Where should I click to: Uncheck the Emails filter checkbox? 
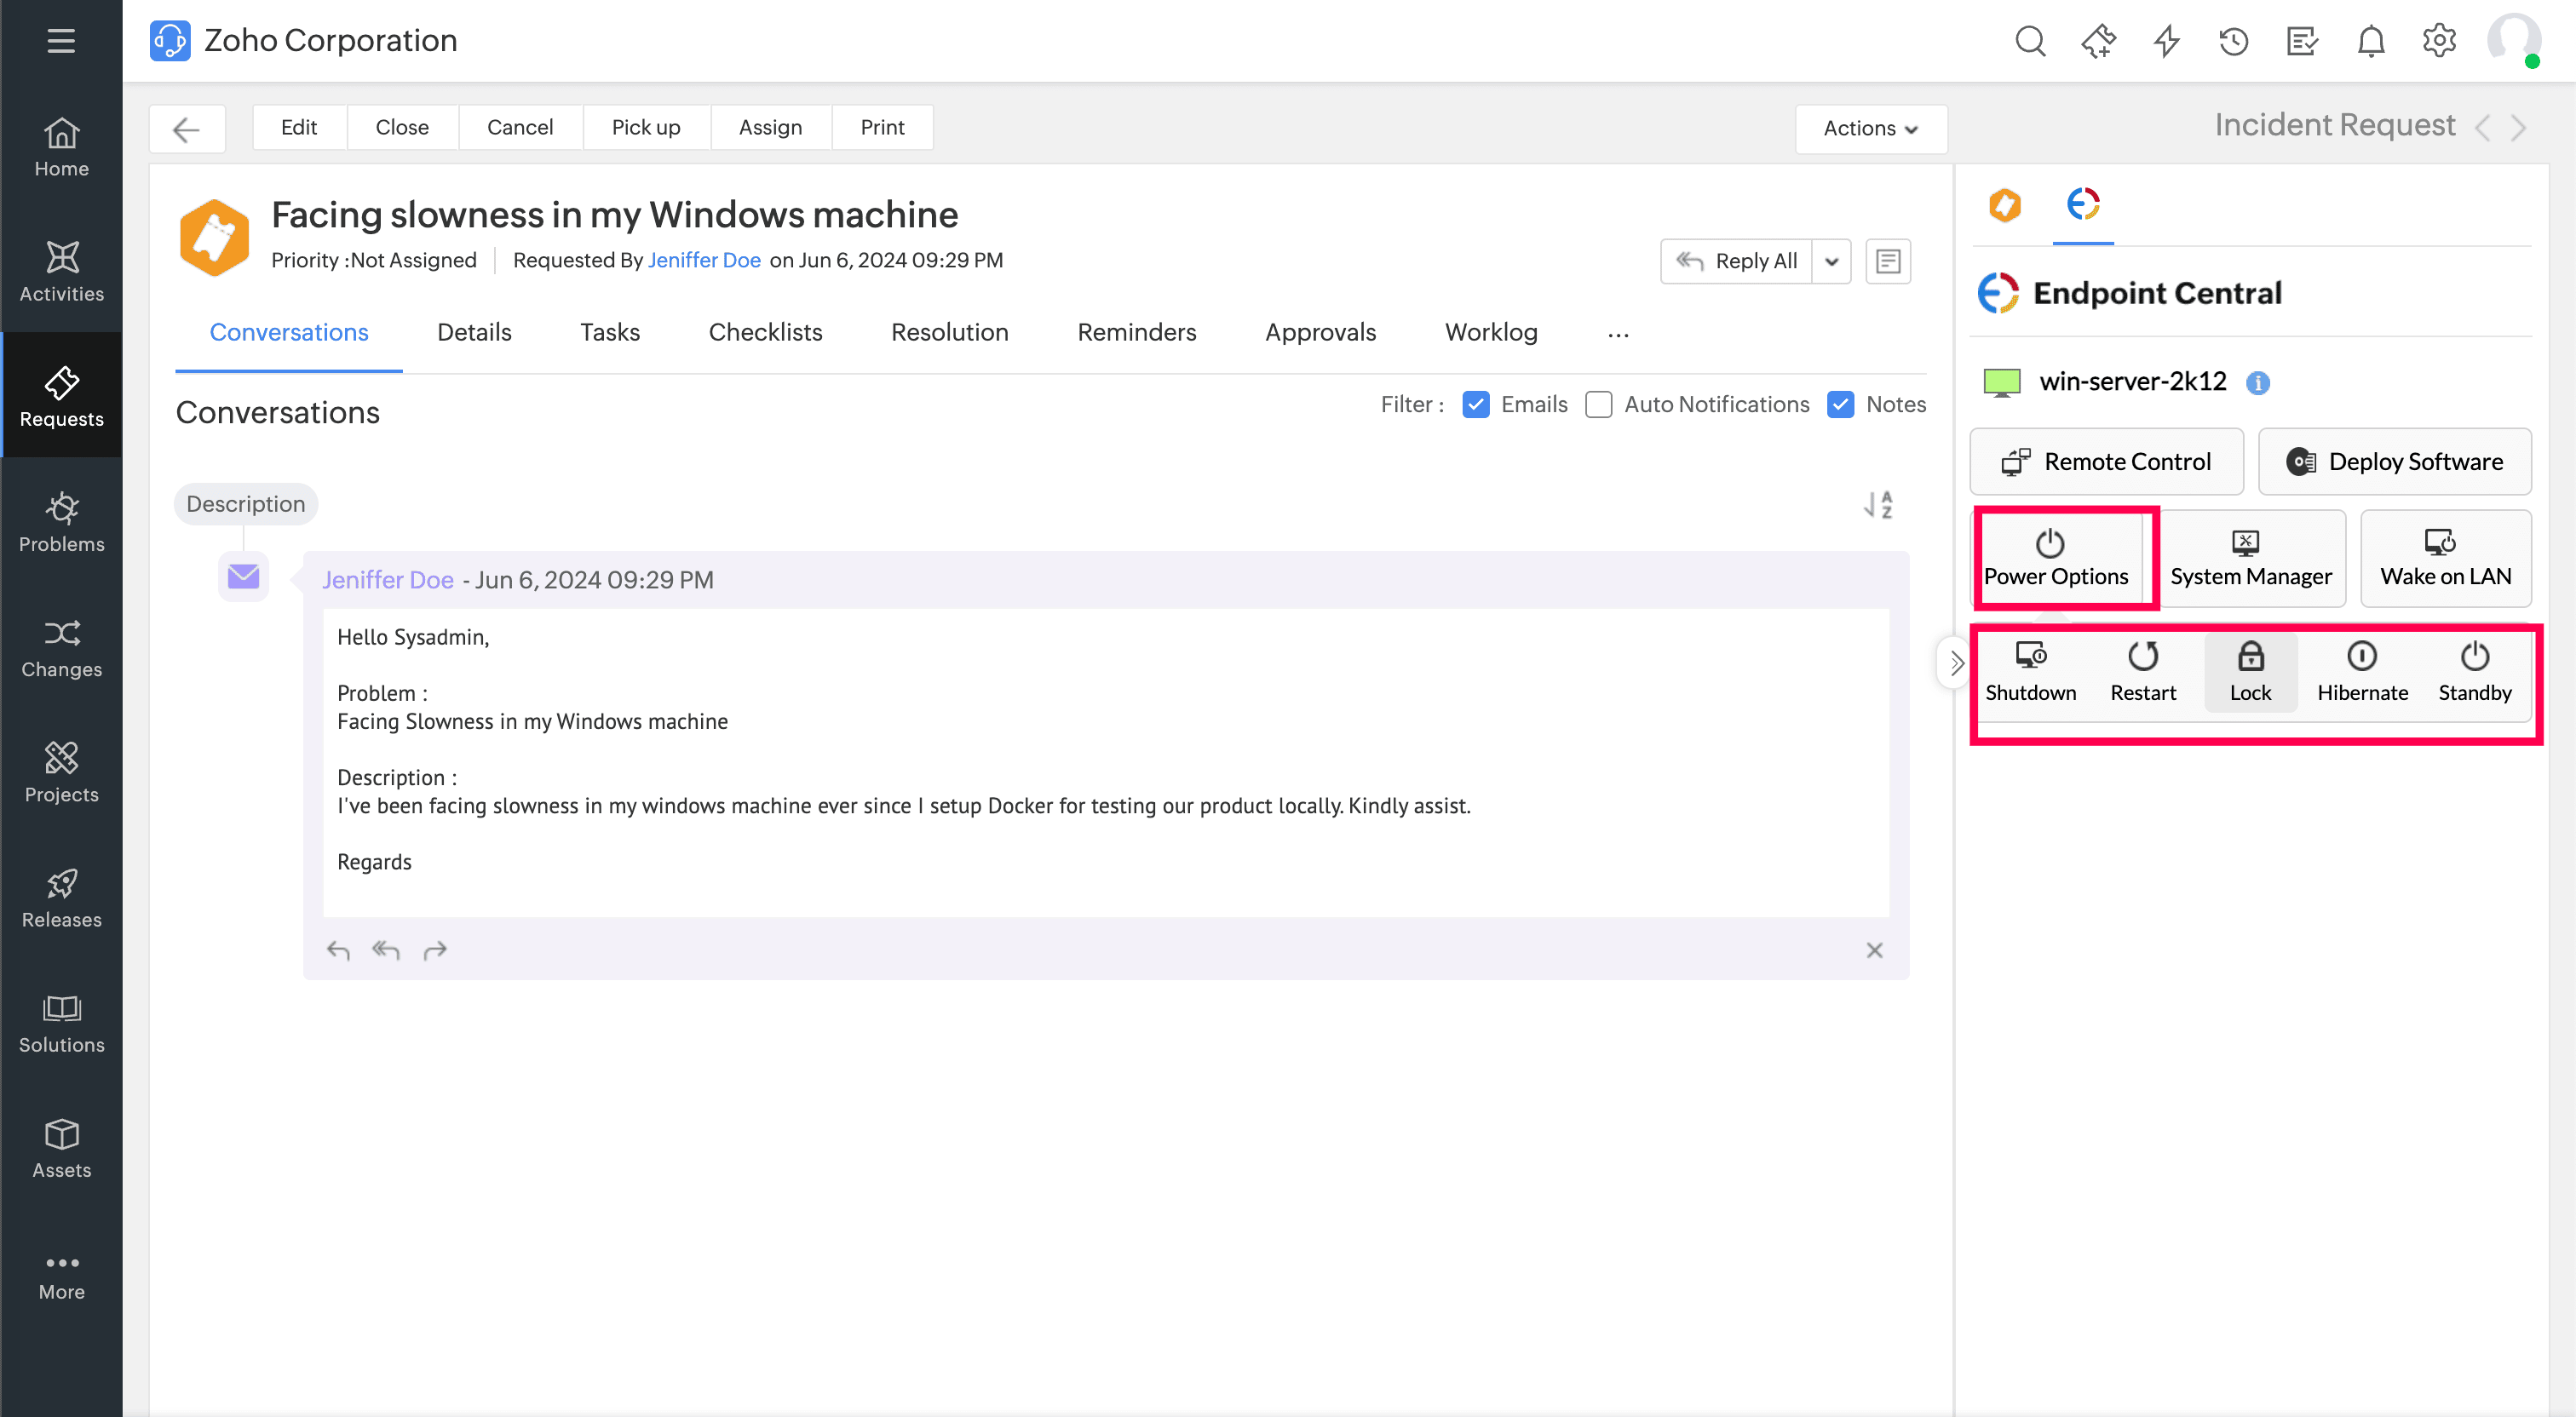click(1475, 404)
